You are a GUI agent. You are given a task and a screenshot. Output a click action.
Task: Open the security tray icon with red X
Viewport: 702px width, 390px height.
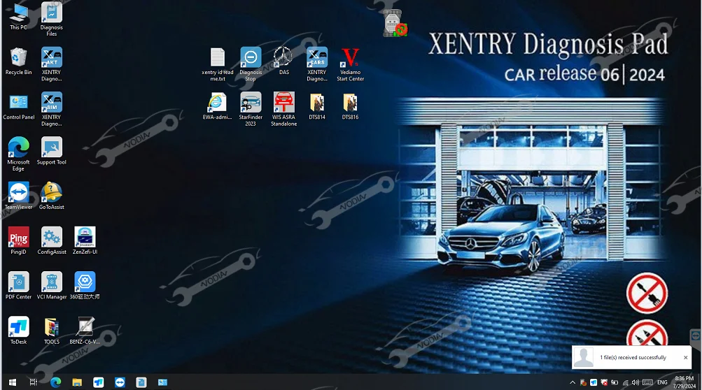(604, 382)
